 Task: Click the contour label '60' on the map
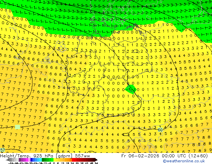coord(160,130)
